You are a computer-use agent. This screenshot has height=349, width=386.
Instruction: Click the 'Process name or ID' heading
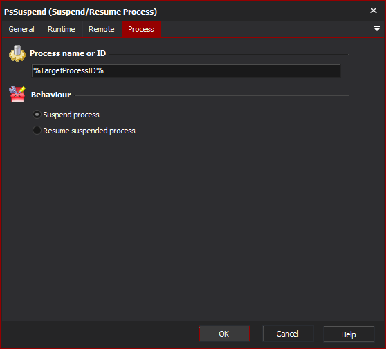coord(68,53)
